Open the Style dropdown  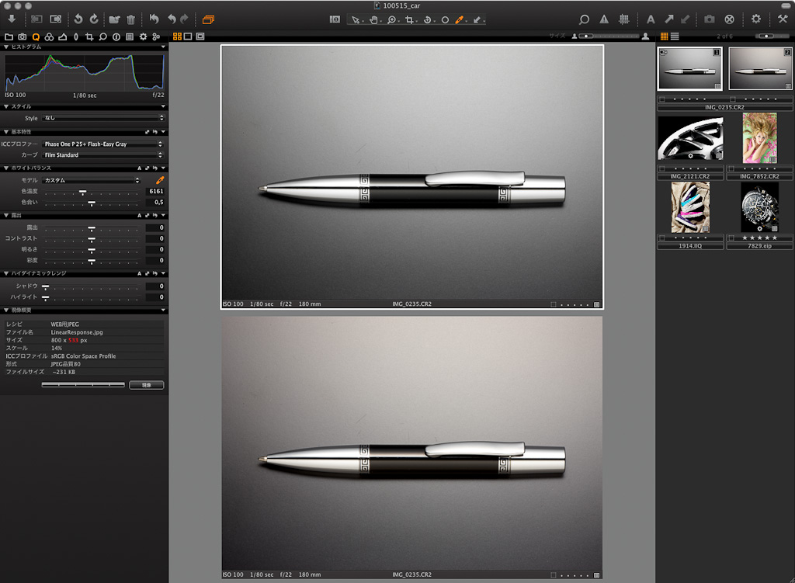coord(103,118)
